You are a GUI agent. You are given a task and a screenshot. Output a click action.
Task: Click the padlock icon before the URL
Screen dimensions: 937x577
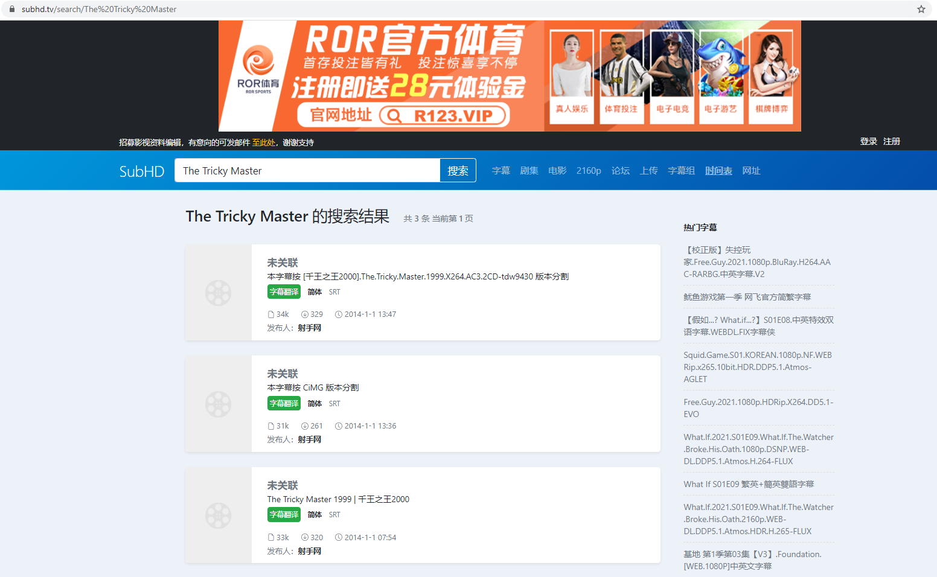click(x=13, y=9)
